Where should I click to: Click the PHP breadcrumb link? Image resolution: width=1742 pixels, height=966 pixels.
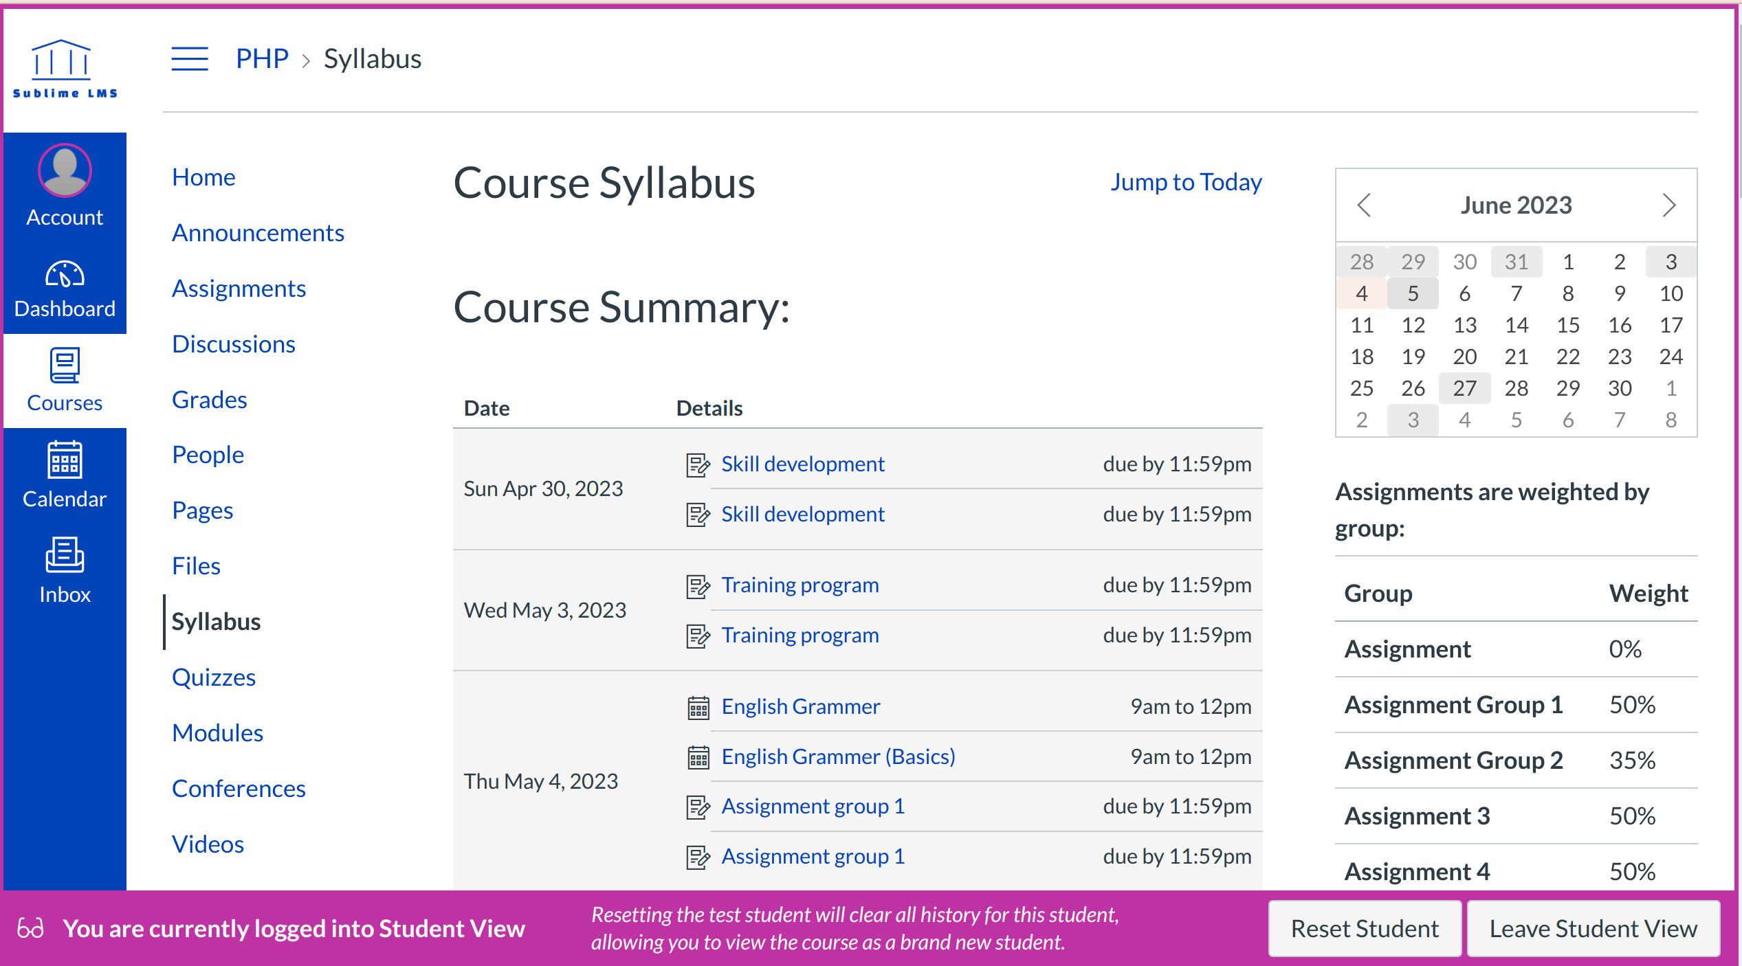click(x=261, y=59)
